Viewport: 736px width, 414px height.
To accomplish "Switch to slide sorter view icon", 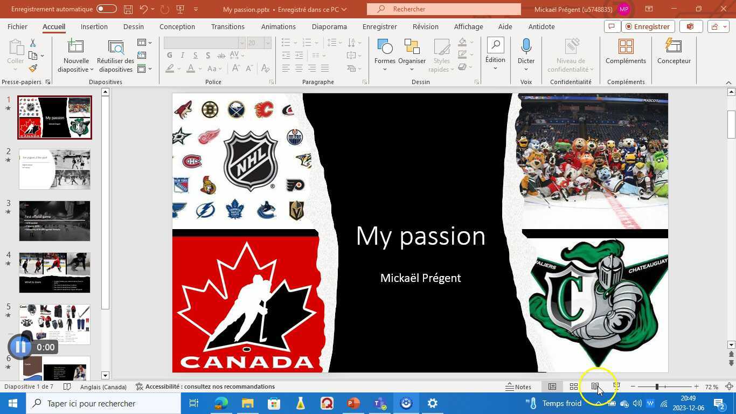I will [573, 387].
